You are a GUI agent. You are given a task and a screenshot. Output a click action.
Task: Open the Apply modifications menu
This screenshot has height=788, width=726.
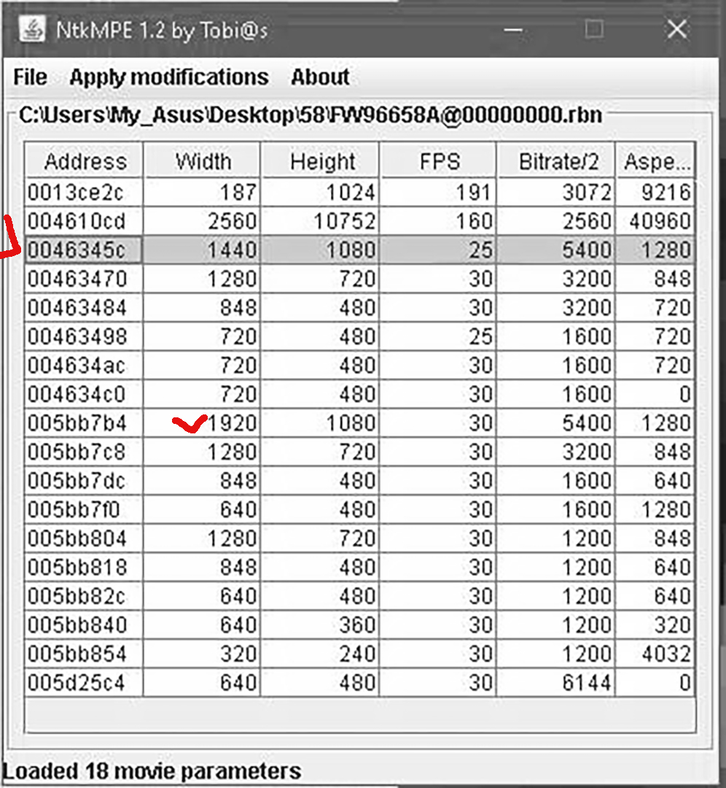[169, 77]
